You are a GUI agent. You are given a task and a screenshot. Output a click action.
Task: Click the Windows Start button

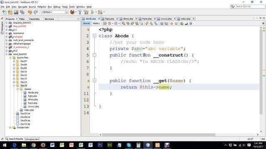point(5,145)
